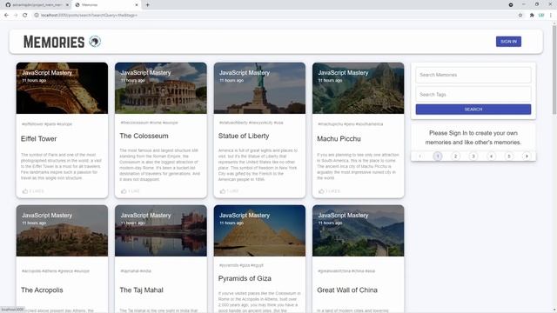Viewport: 557px width, 313px height.
Task: Click the Memories globe logo icon
Action: coord(95,42)
